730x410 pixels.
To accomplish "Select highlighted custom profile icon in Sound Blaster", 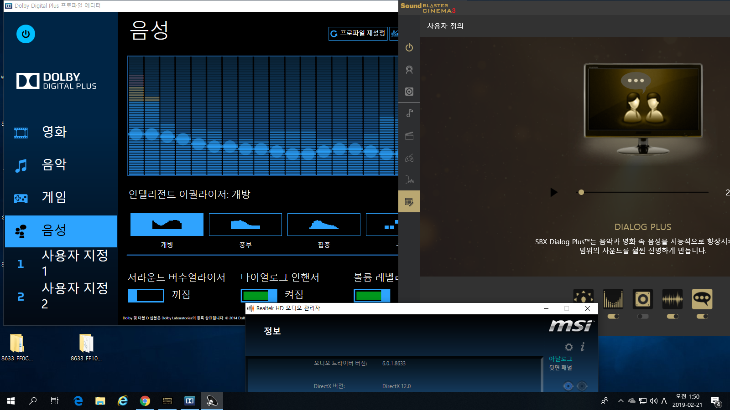I will 409,202.
